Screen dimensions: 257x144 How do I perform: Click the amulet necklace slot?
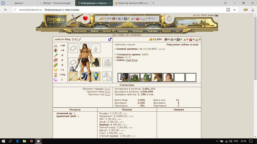(96, 48)
